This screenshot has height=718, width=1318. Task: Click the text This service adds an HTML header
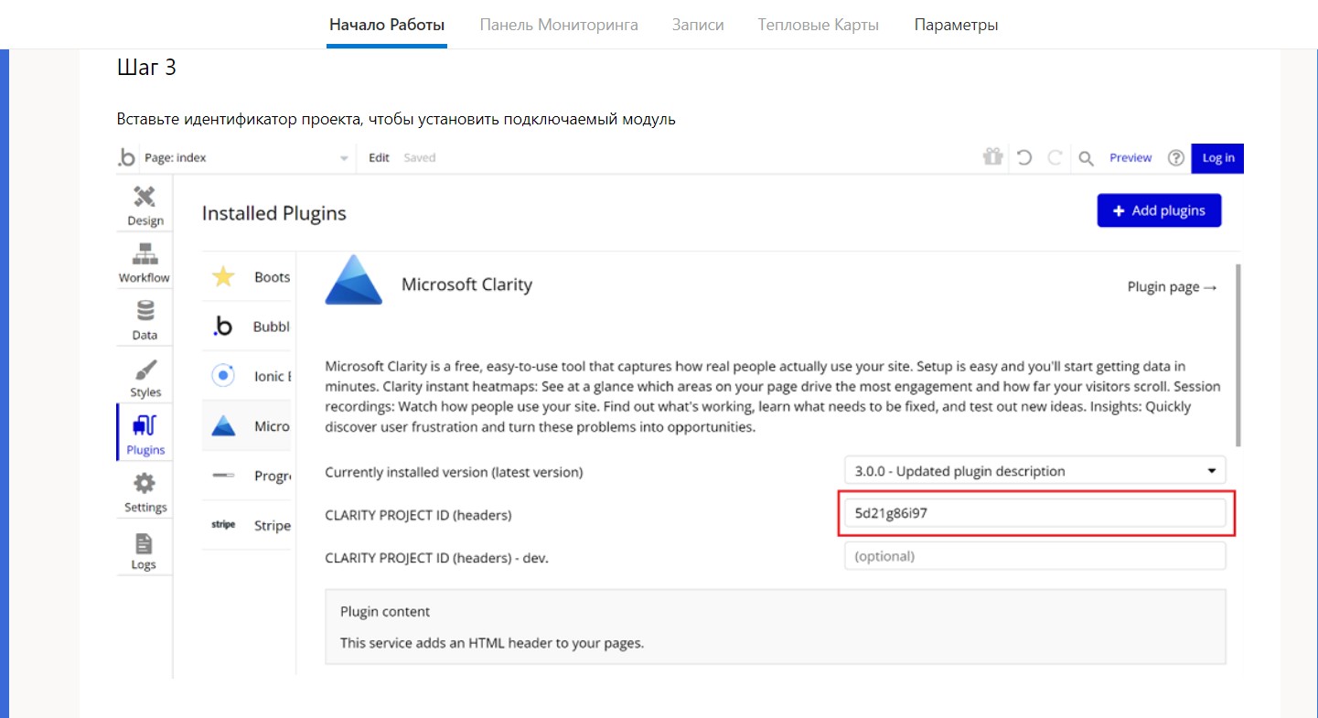click(x=492, y=642)
